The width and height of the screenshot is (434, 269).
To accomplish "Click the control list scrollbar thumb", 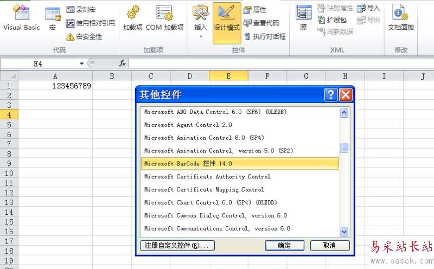I will 344,148.
